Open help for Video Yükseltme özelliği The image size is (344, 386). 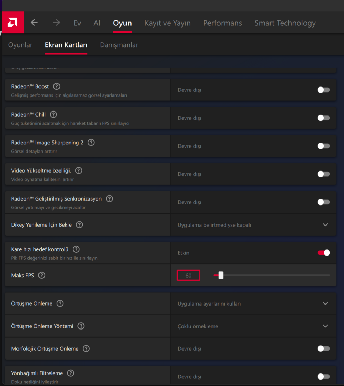pyautogui.click(x=78, y=170)
